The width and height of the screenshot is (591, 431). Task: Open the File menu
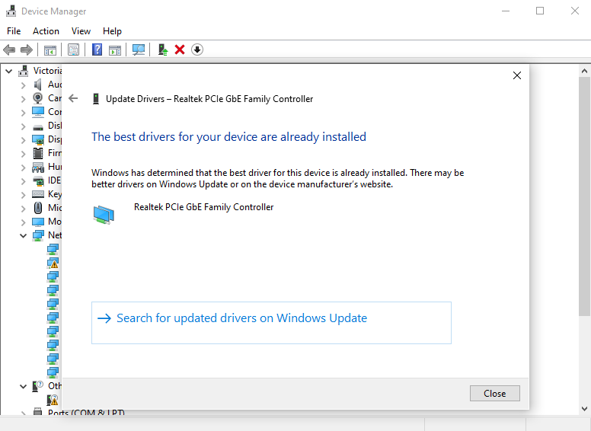coord(14,31)
